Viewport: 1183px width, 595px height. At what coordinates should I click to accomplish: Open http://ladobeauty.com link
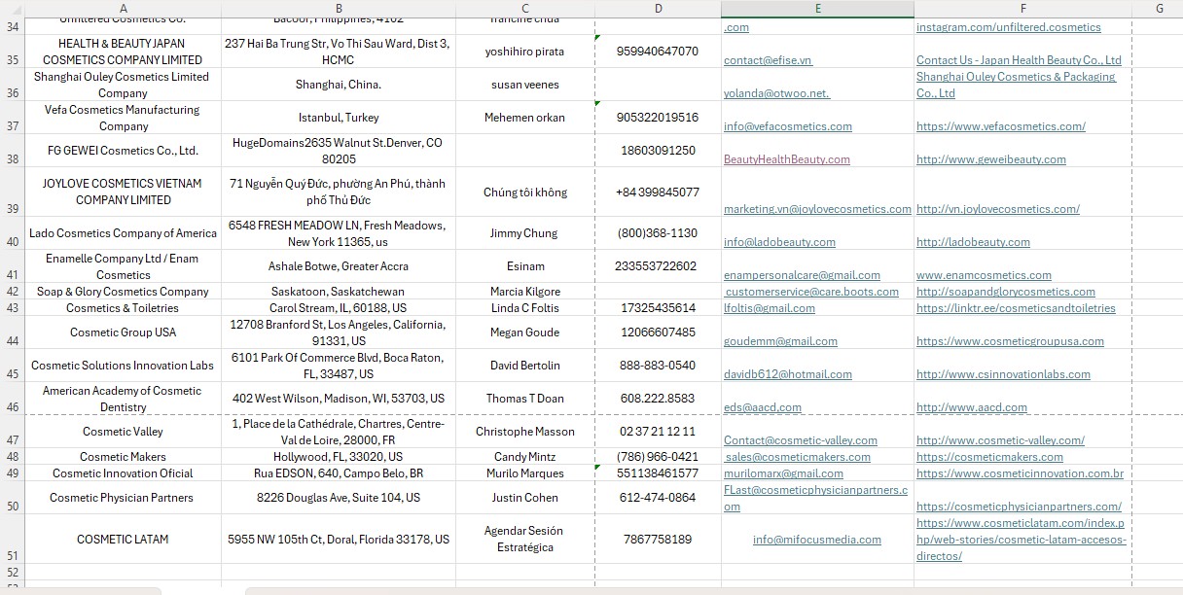tap(973, 242)
